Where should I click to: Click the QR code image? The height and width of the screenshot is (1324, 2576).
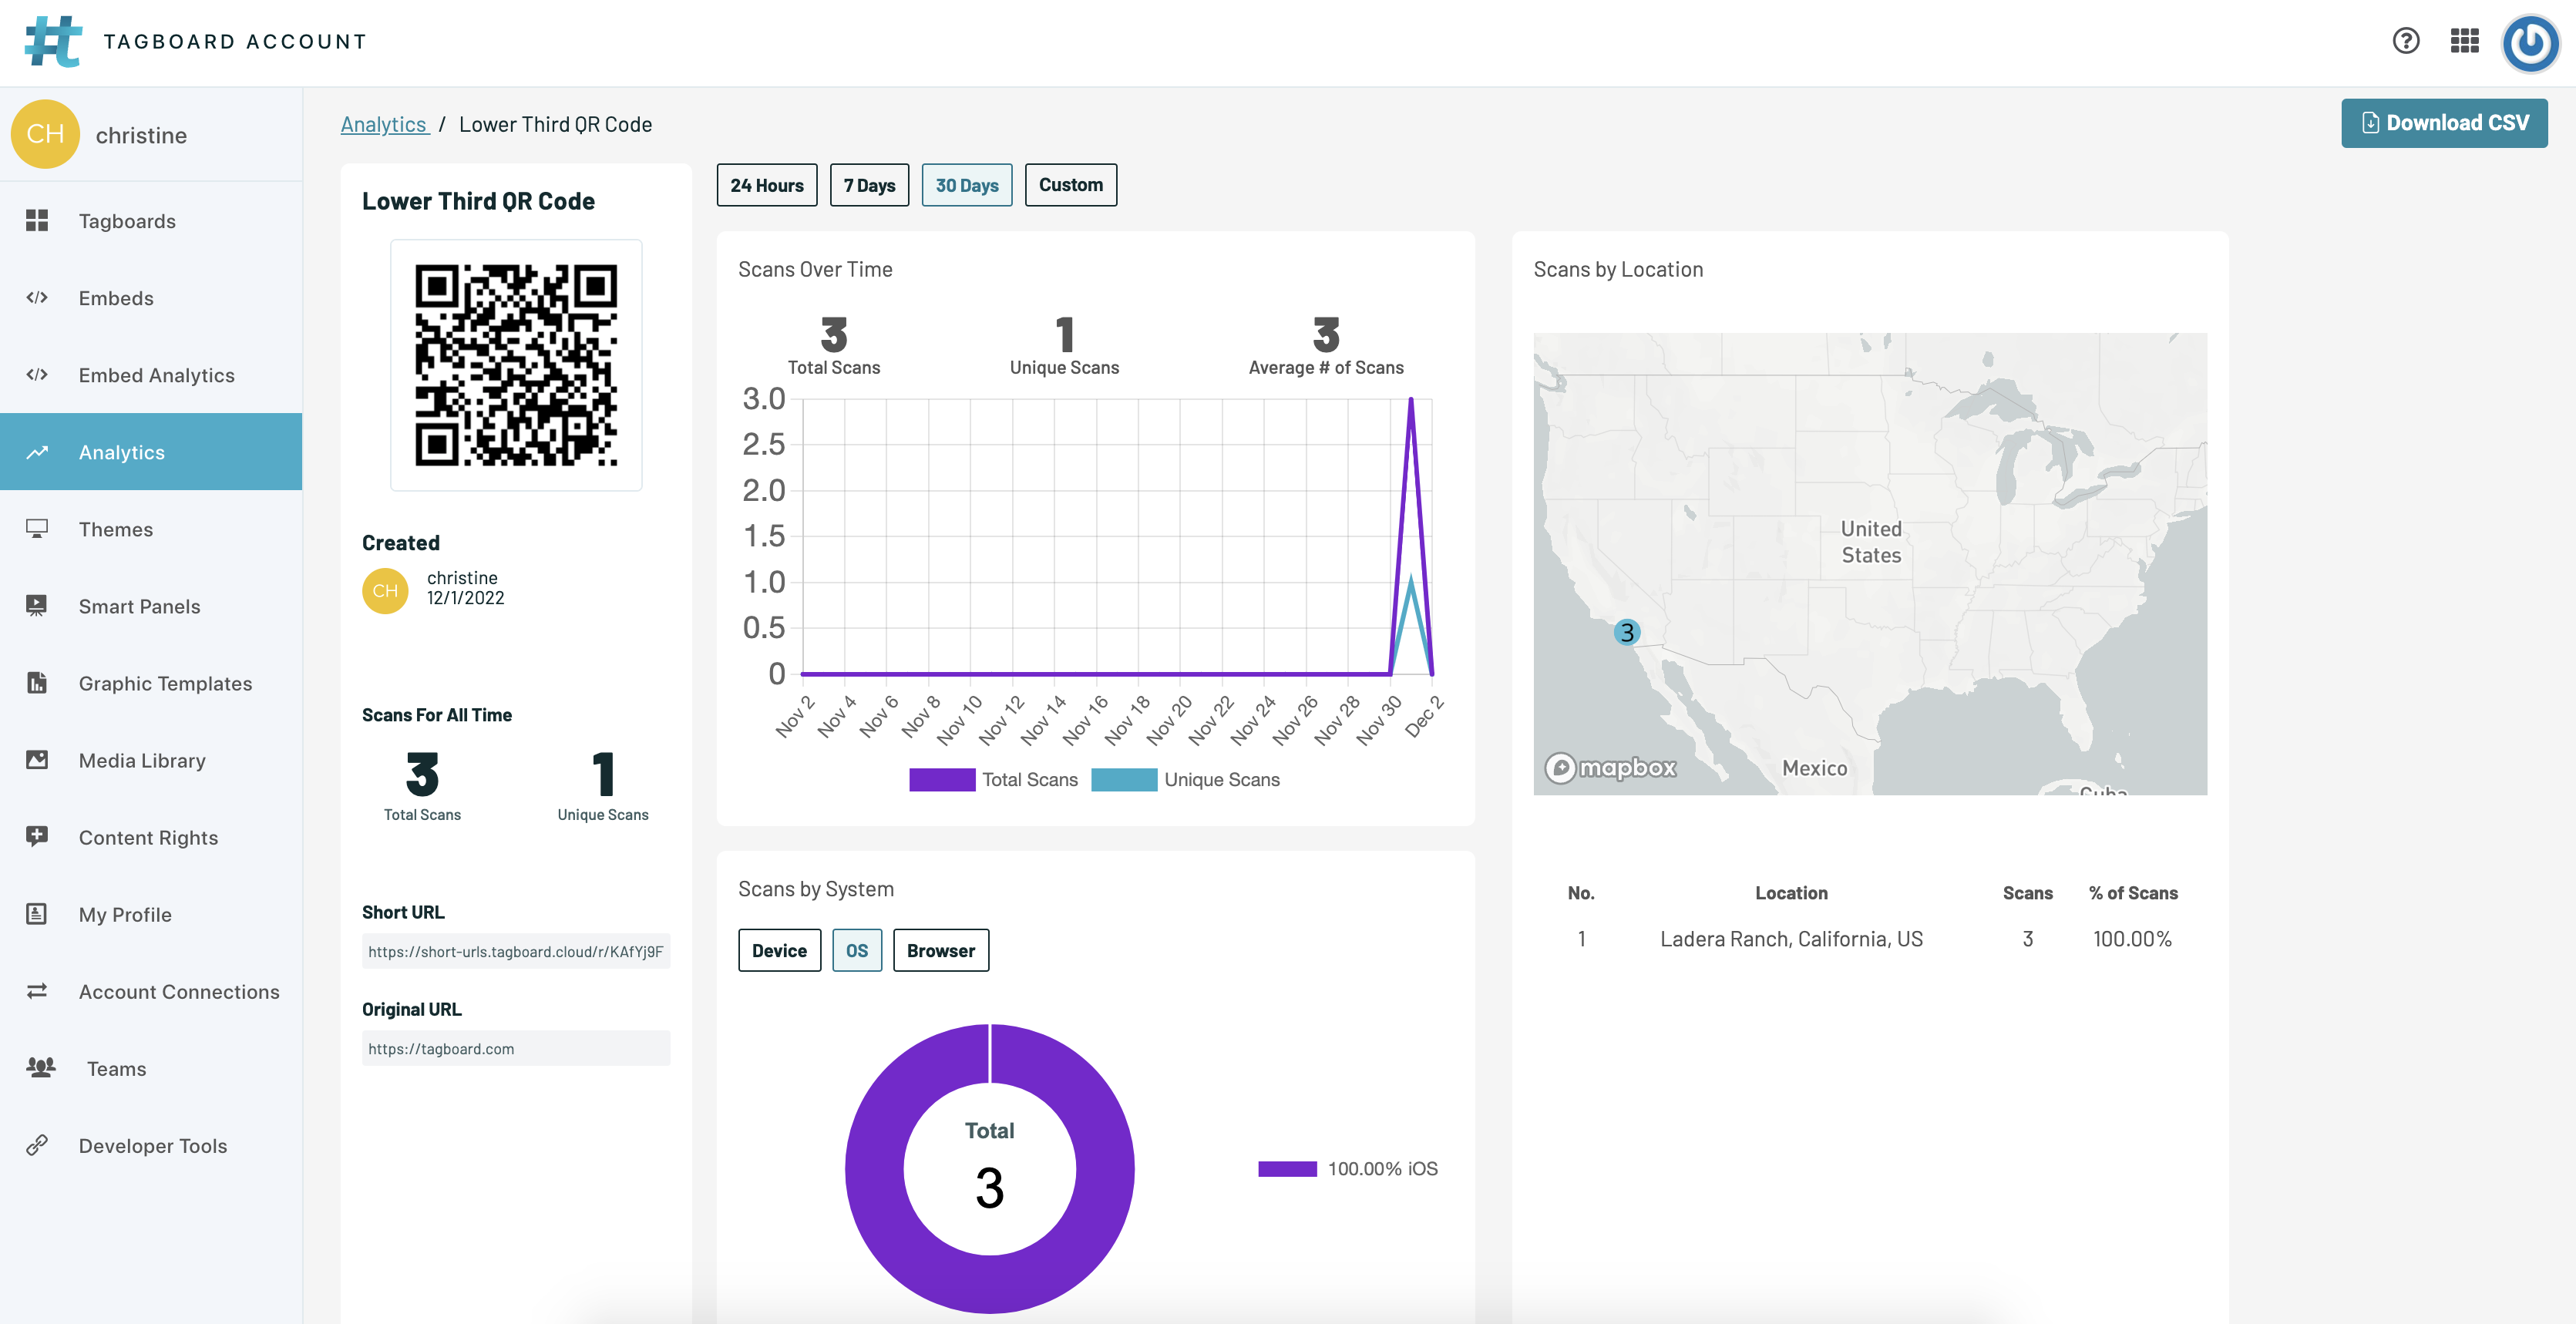click(x=516, y=365)
